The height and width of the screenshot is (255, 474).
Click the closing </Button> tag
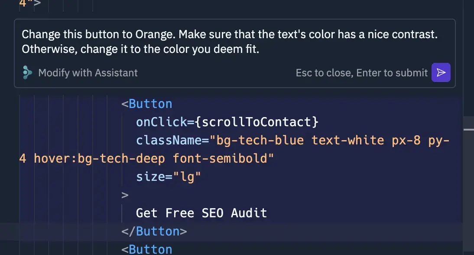pos(154,231)
